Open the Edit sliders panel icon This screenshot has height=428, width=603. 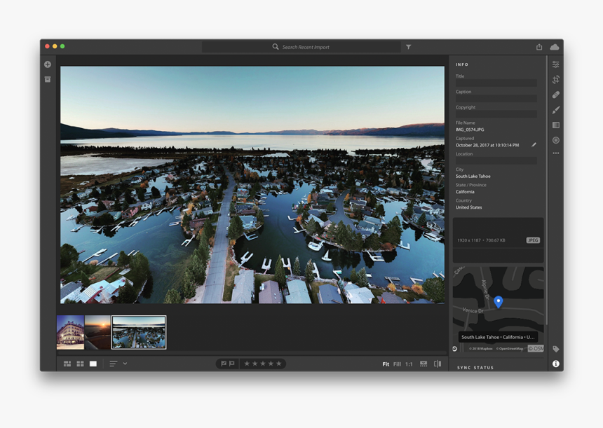coord(556,64)
